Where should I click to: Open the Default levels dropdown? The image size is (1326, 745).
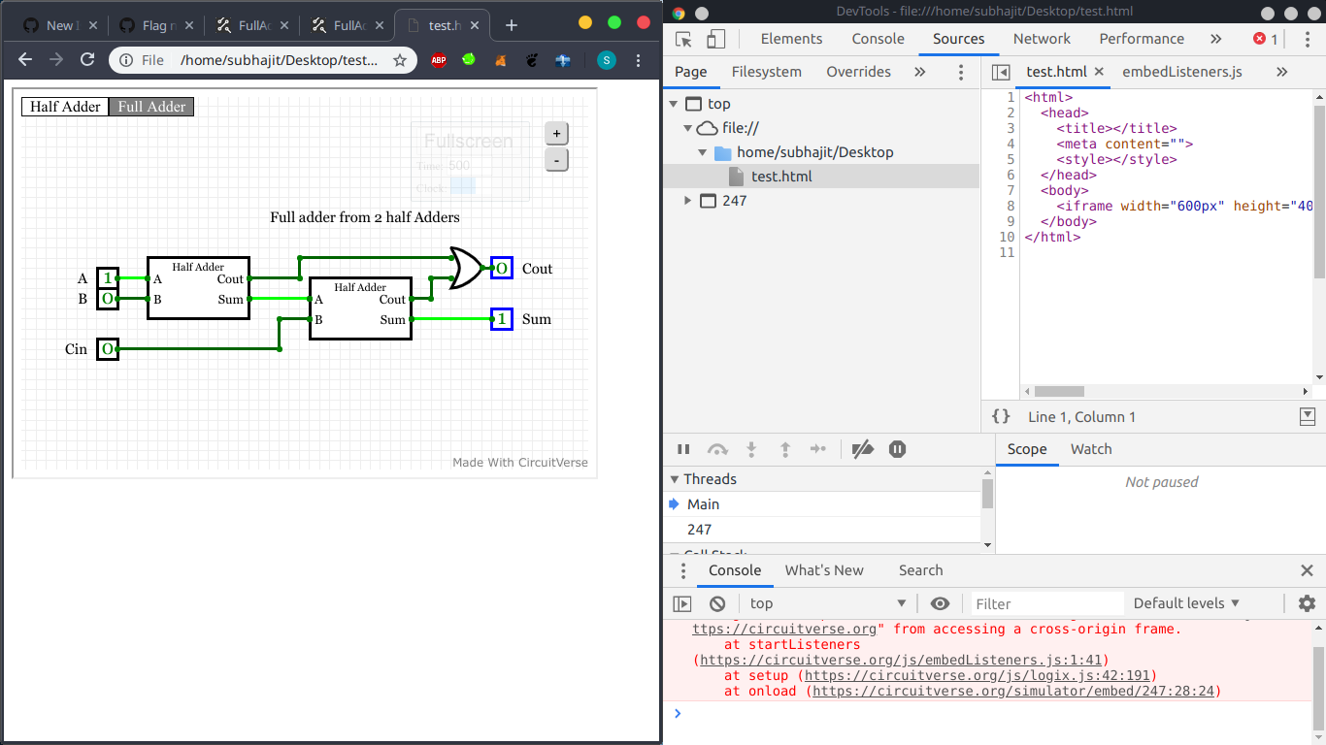coord(1186,603)
